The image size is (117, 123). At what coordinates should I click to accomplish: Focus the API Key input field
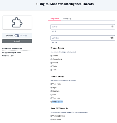[83, 38]
